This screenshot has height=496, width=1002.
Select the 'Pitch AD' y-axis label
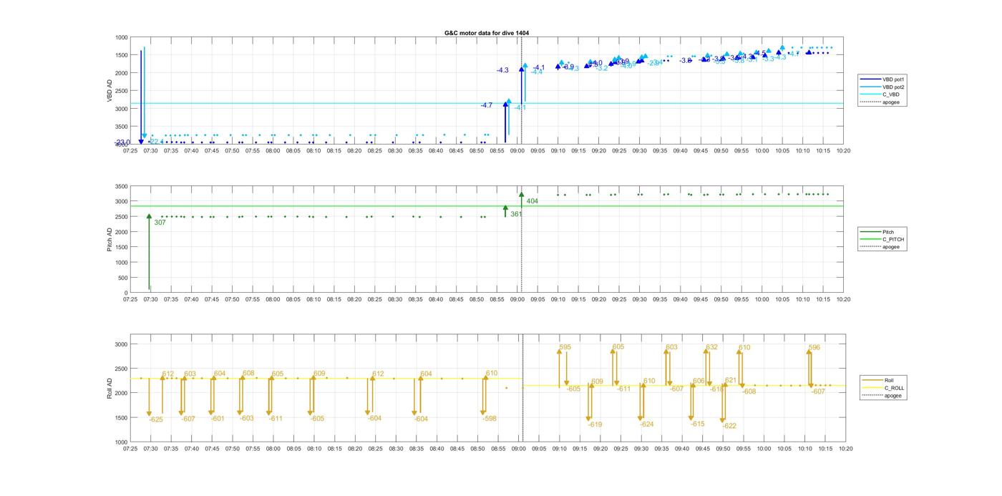click(110, 239)
